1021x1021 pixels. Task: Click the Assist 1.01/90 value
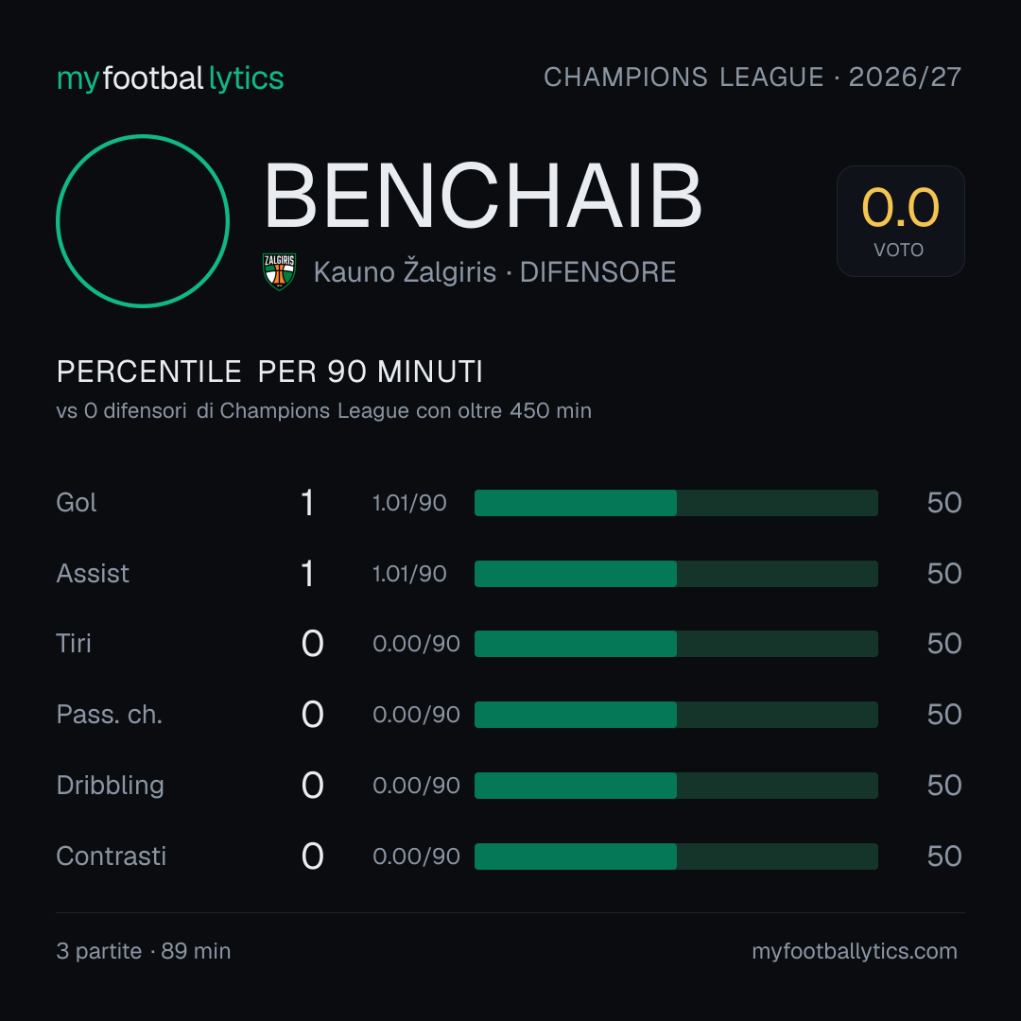point(409,574)
